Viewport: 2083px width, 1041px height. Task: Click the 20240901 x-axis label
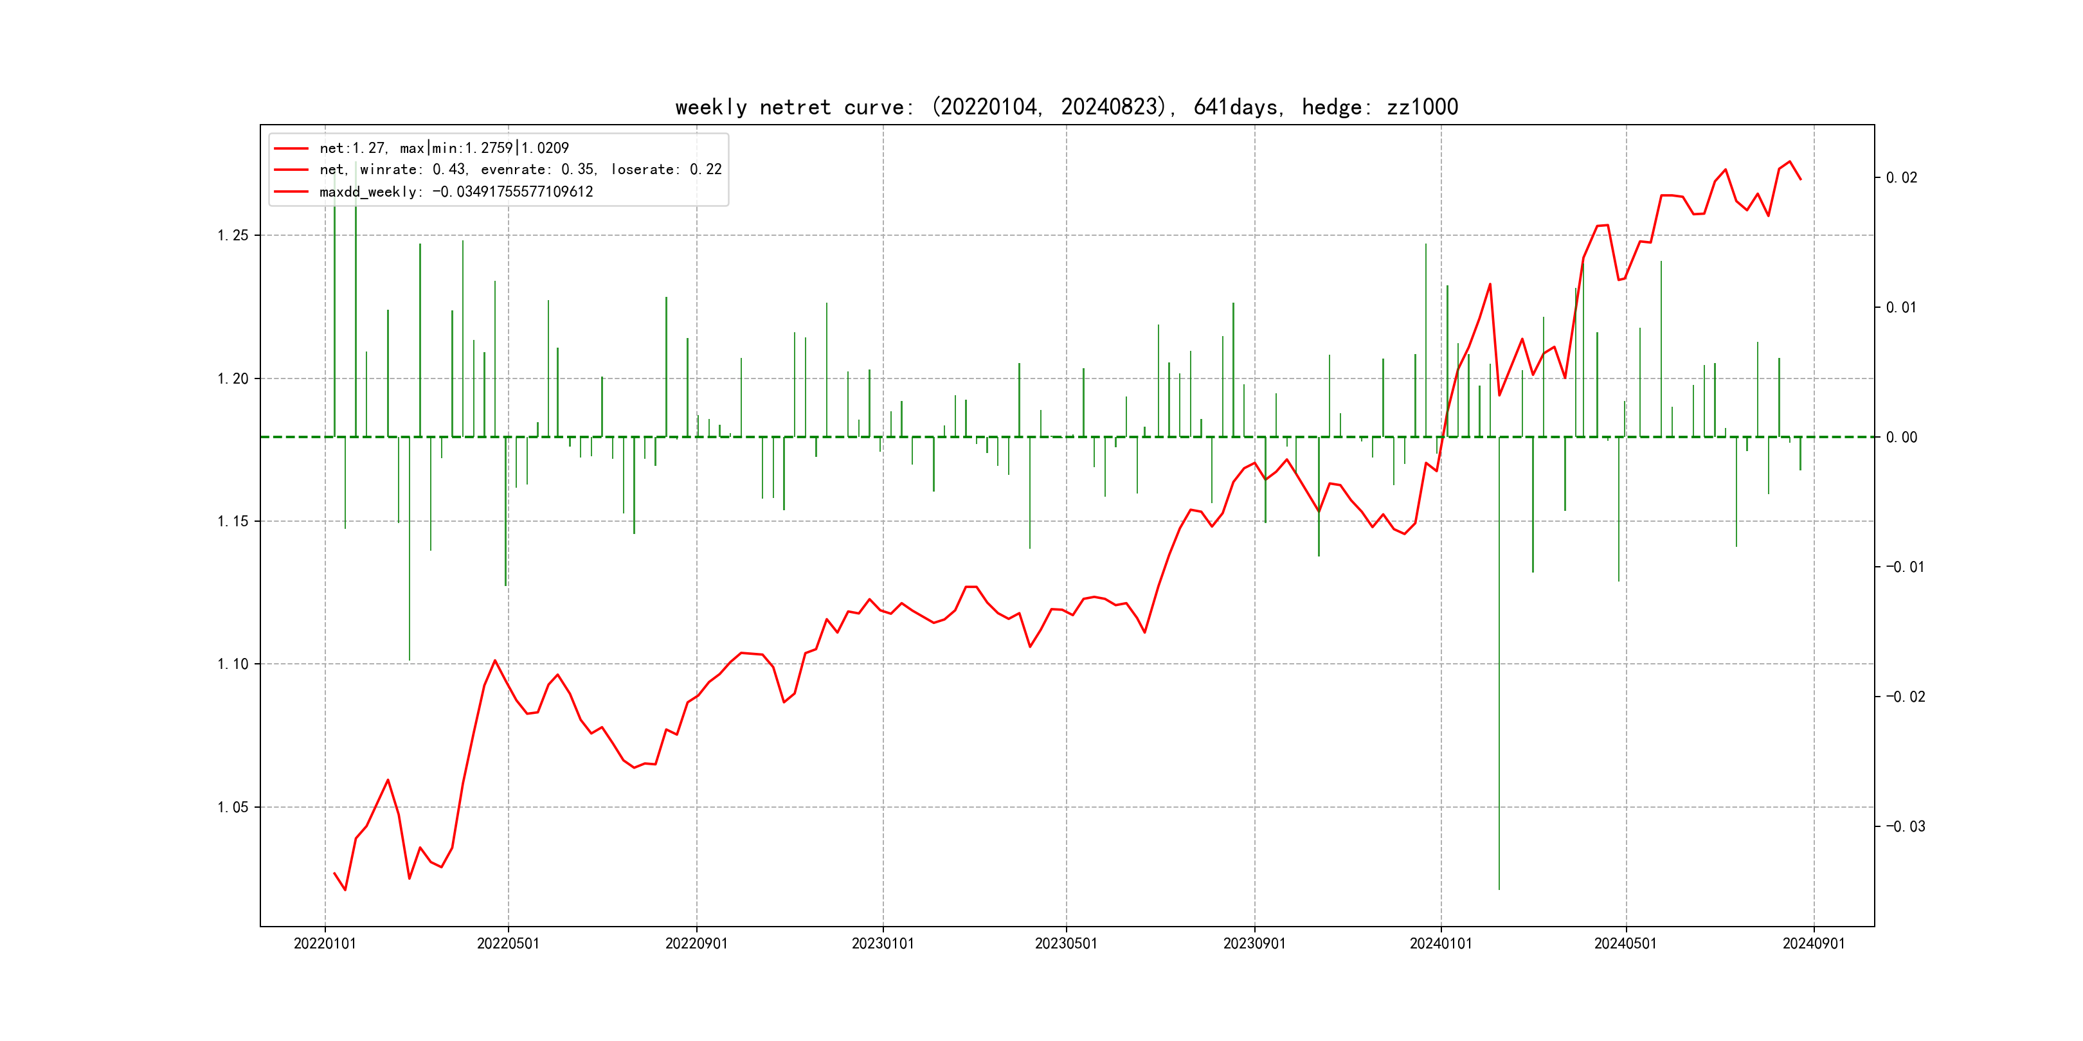click(x=1814, y=943)
